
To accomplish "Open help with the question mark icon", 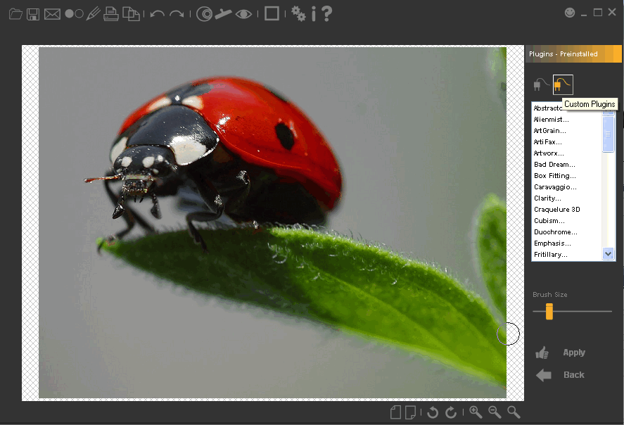I will pos(326,13).
